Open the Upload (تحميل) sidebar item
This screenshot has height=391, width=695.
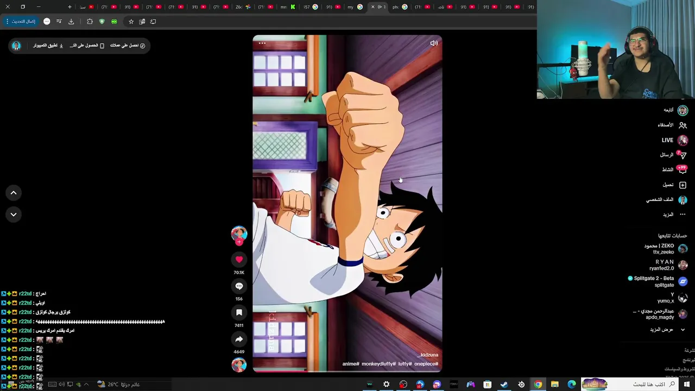(x=674, y=185)
